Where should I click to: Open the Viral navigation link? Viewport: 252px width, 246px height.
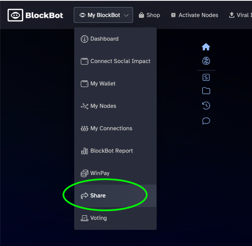pyautogui.click(x=240, y=15)
